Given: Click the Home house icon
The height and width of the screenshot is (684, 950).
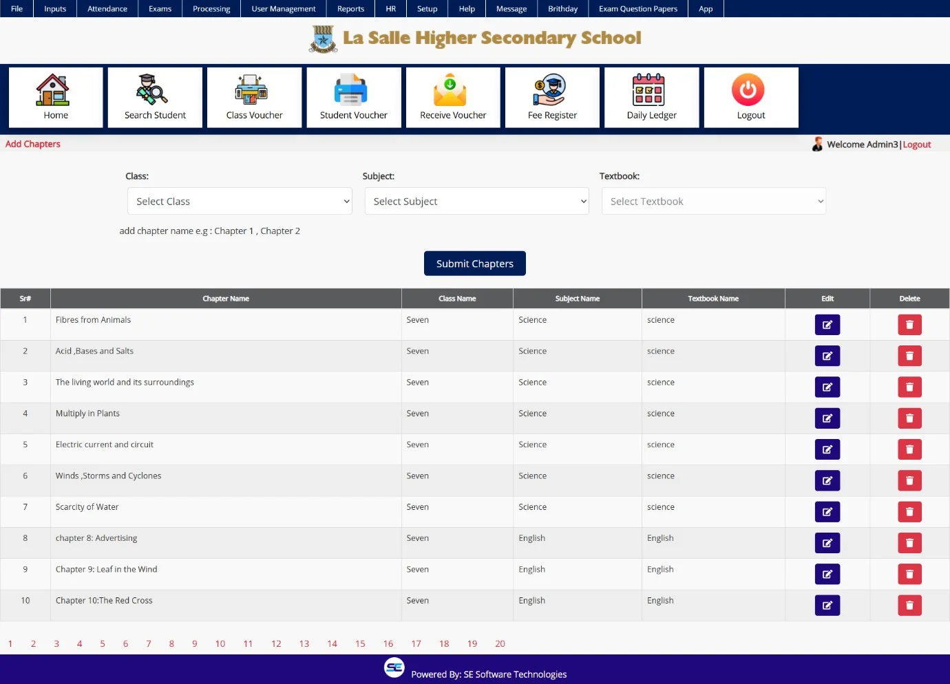Looking at the screenshot, I should pyautogui.click(x=53, y=90).
